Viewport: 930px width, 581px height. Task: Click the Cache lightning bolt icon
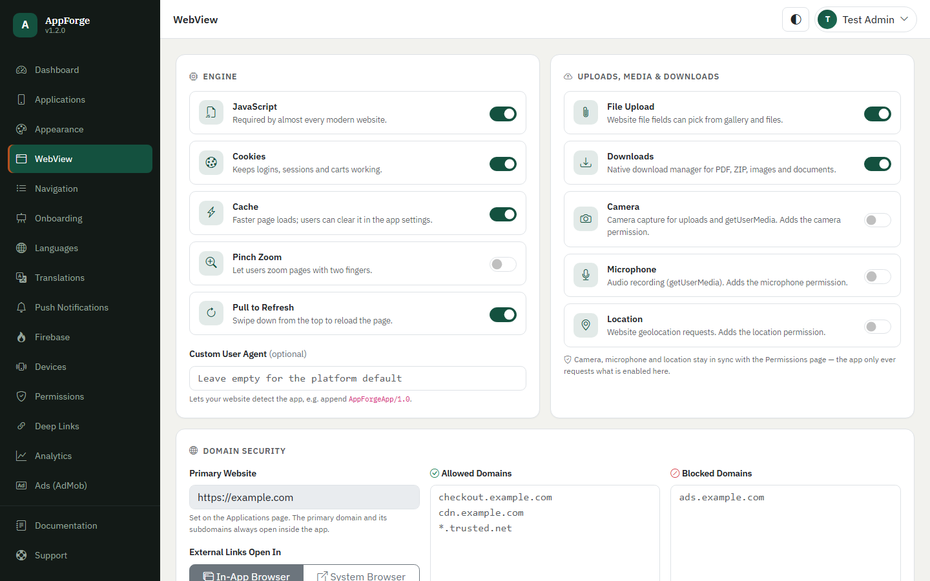(x=211, y=212)
